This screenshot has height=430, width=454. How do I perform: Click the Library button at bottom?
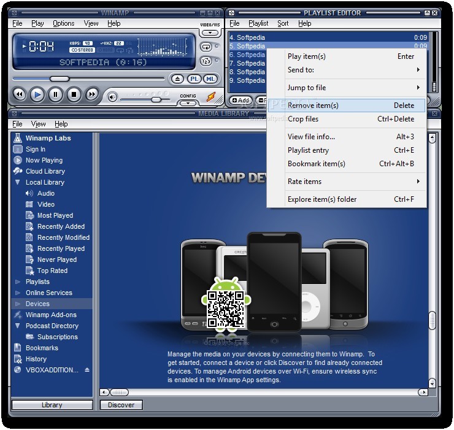52,405
